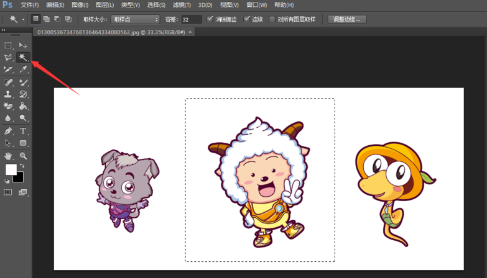487x278 pixels.
Task: Select the Pen tool
Action: (8, 131)
